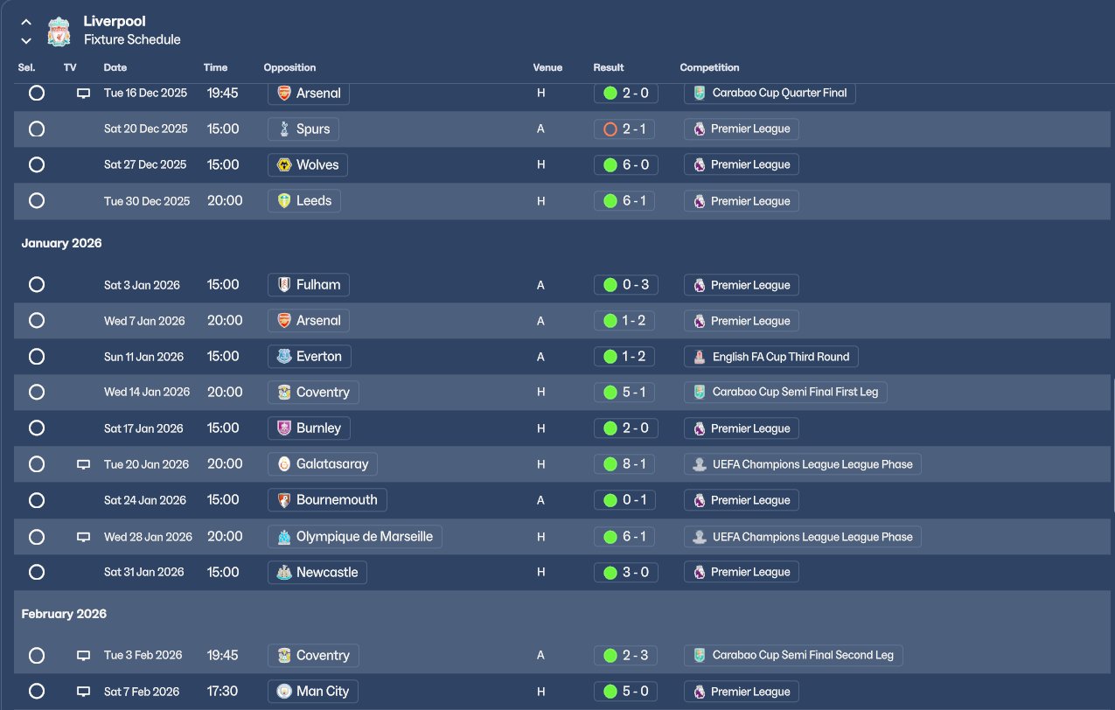Open Leeds opposition button
1115x710 pixels.
[x=304, y=200]
